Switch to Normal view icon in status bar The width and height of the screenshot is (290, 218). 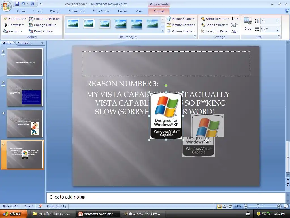click(x=219, y=206)
